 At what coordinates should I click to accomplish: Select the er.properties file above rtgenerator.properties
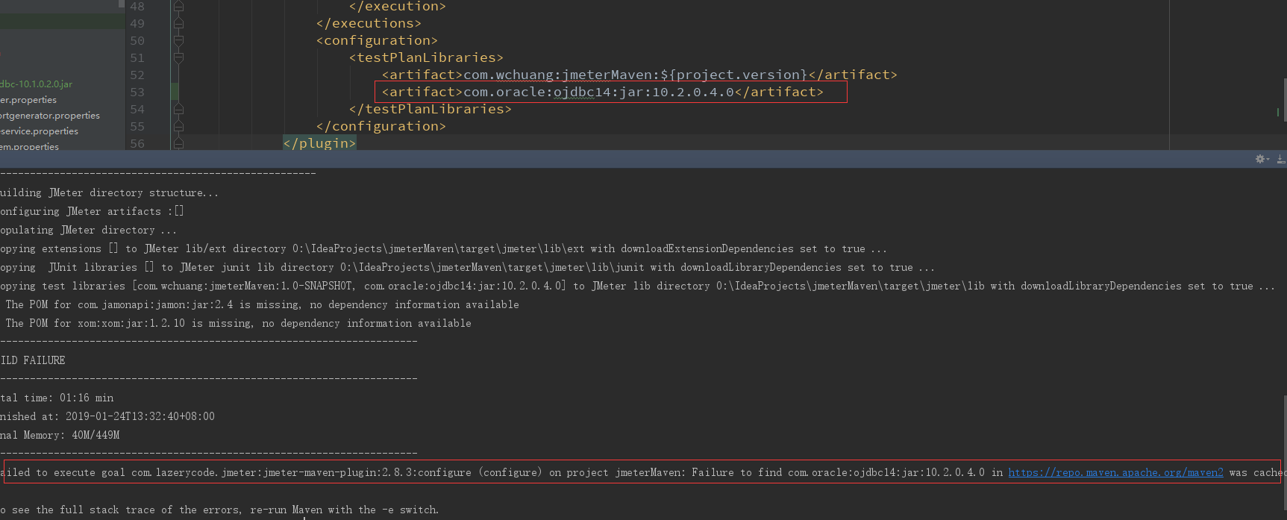(x=28, y=100)
